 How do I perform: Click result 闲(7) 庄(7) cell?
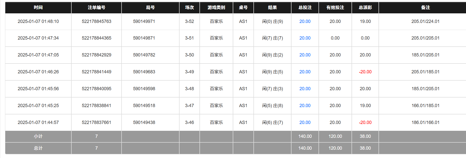point(272,38)
